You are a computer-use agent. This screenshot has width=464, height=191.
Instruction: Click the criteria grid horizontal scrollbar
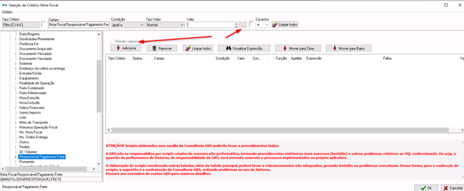tap(280, 130)
